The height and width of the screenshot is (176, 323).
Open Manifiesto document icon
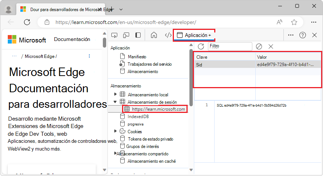tap(122, 56)
